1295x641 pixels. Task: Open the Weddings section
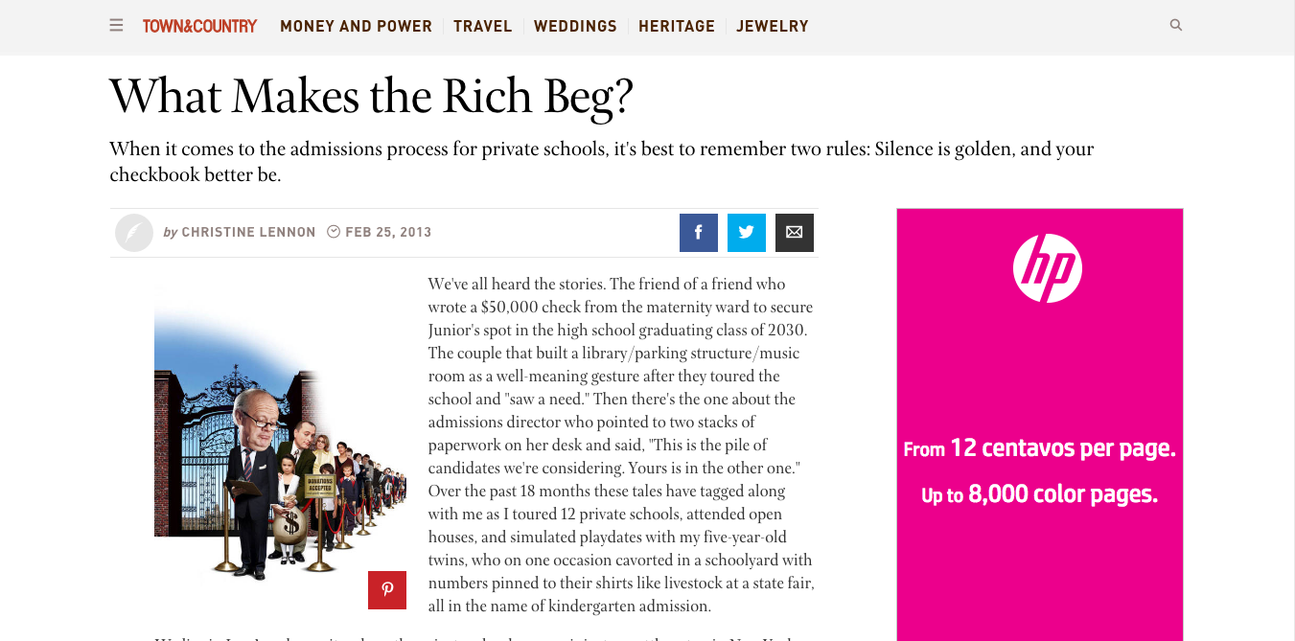tap(575, 27)
